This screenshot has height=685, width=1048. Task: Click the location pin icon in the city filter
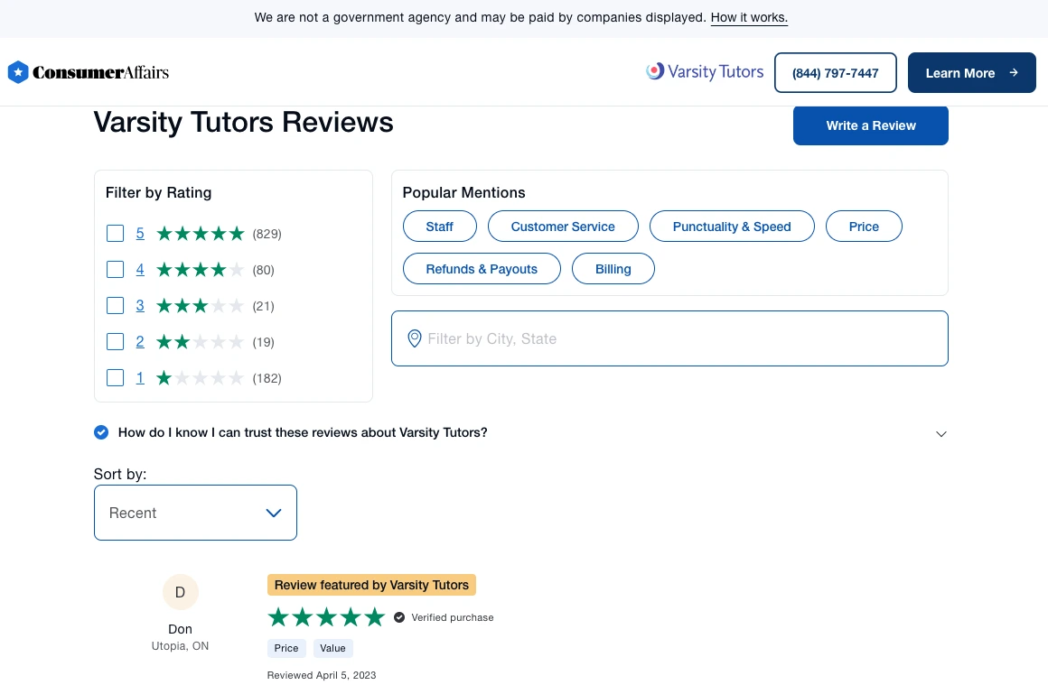(414, 338)
